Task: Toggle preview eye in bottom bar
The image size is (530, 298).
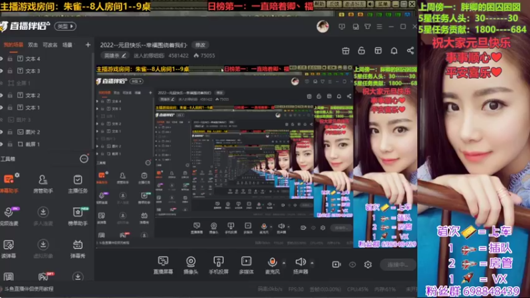Action: point(352,264)
